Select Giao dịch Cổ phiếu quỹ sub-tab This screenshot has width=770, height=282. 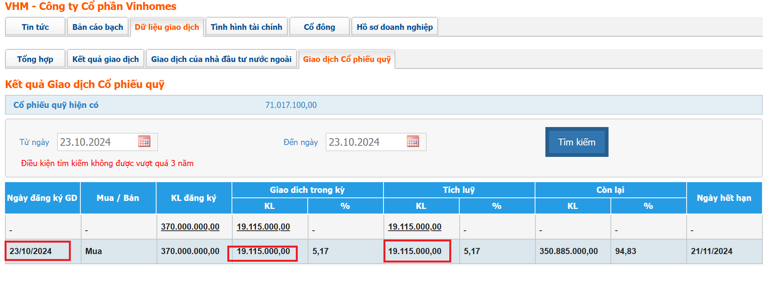point(347,59)
